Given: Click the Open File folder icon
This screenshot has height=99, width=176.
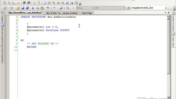Looking at the screenshot, I should [x=18, y=8].
